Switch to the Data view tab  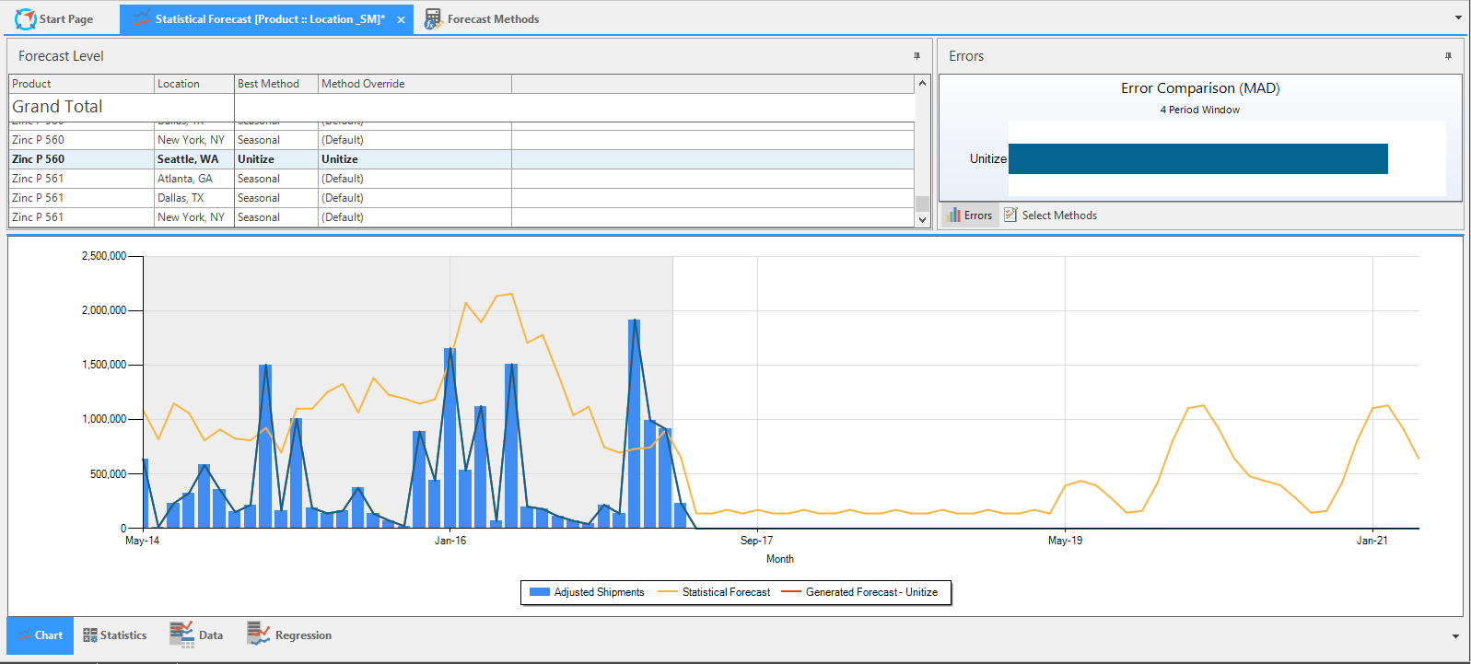tap(196, 635)
